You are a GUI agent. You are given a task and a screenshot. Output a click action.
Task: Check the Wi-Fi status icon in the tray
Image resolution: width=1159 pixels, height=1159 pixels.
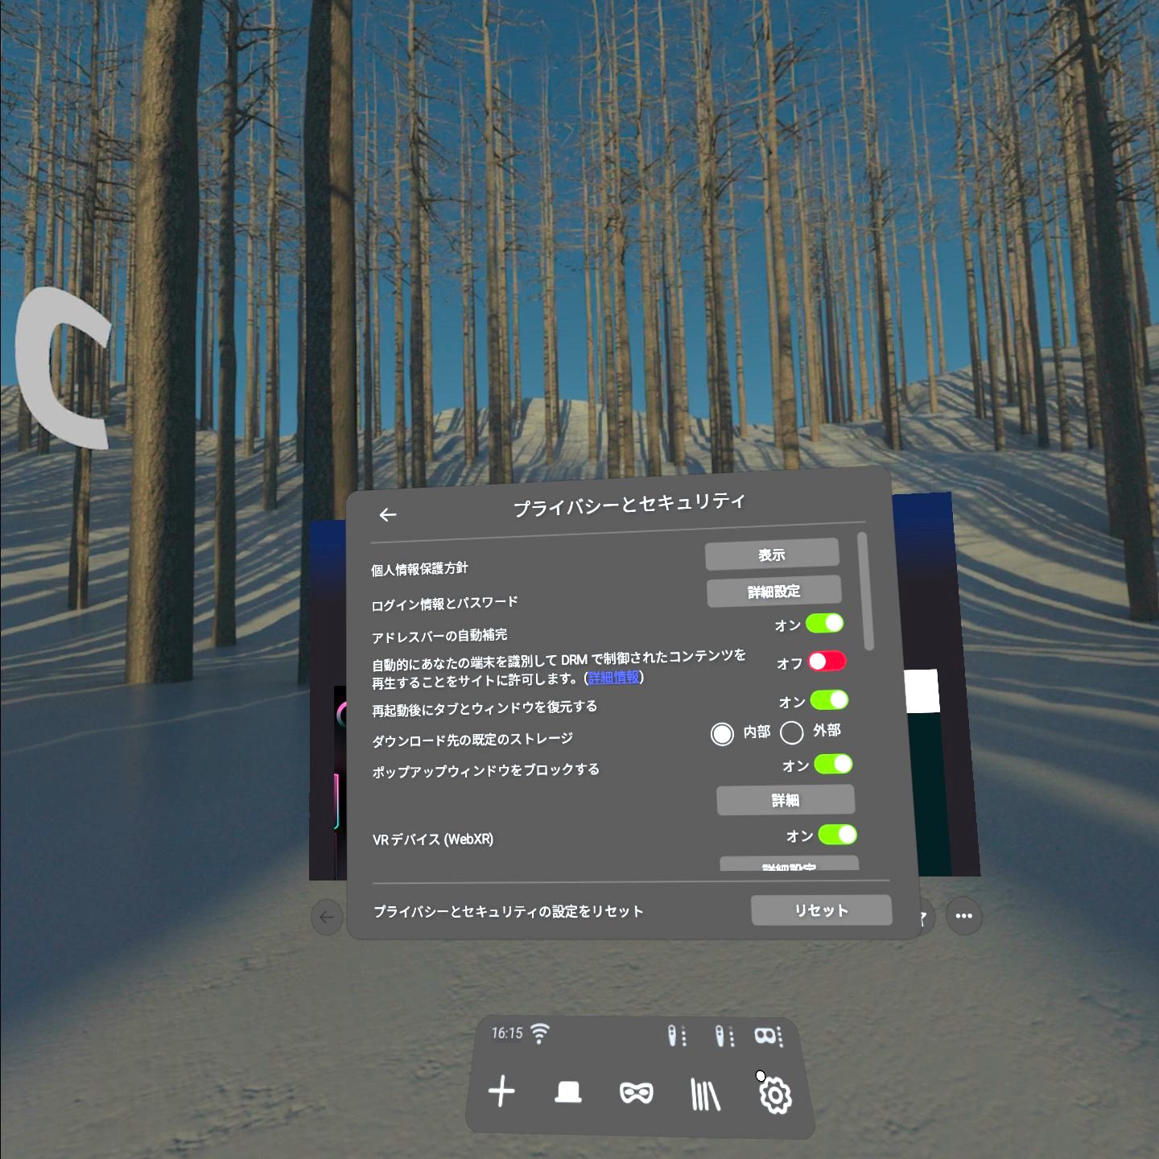540,1033
